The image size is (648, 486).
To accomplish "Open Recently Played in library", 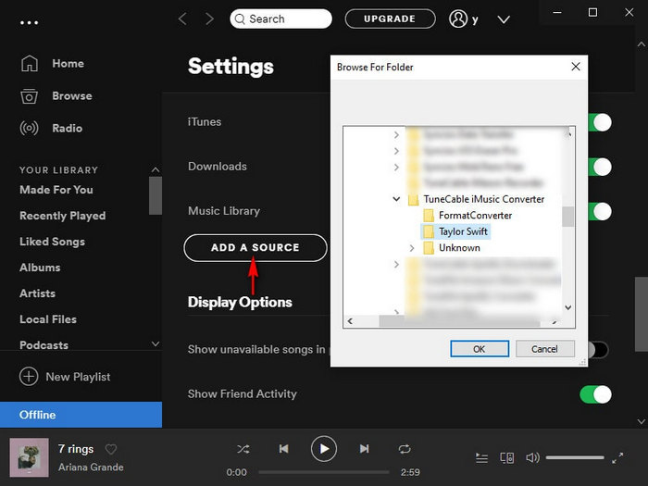I will [x=62, y=216].
